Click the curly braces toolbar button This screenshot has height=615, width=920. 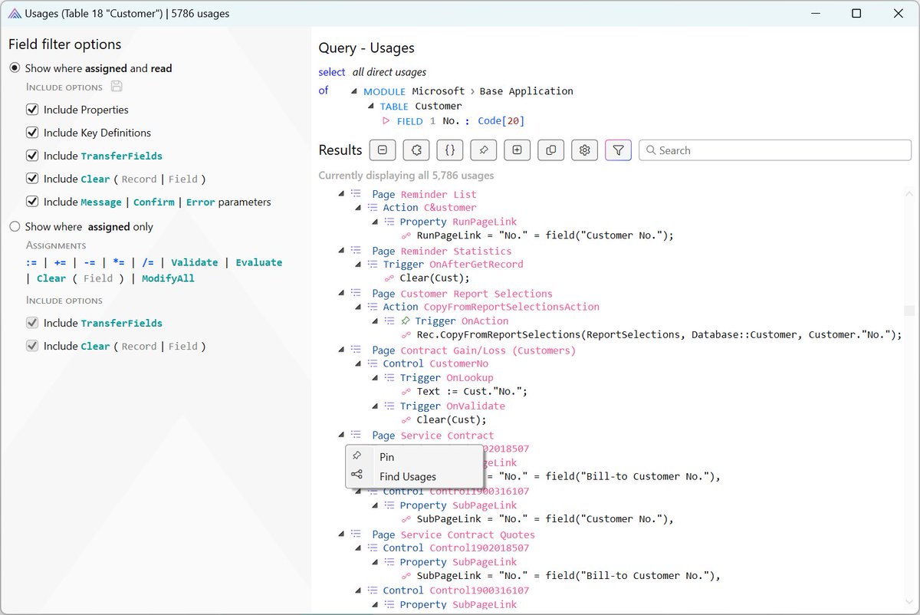pos(450,150)
